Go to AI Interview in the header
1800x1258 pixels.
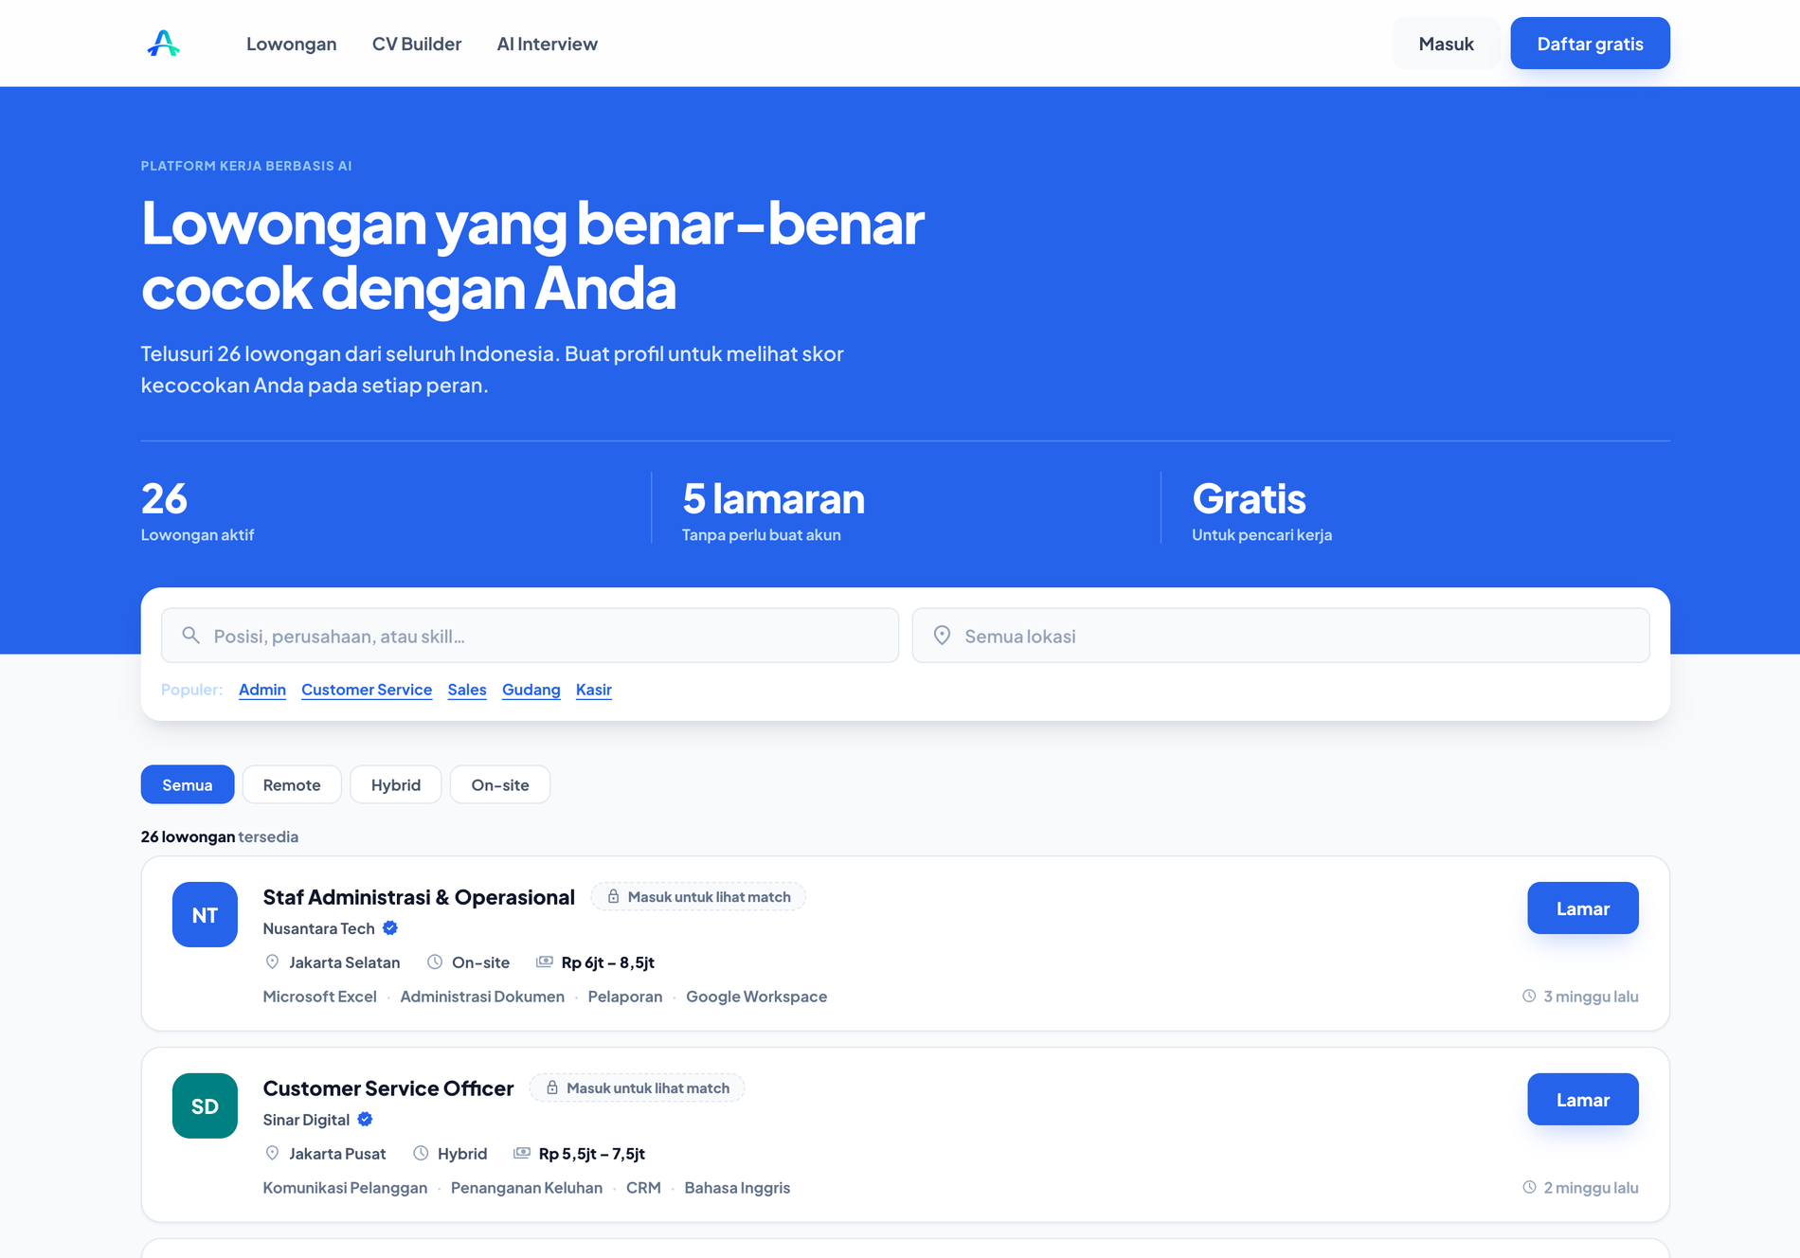coord(548,44)
